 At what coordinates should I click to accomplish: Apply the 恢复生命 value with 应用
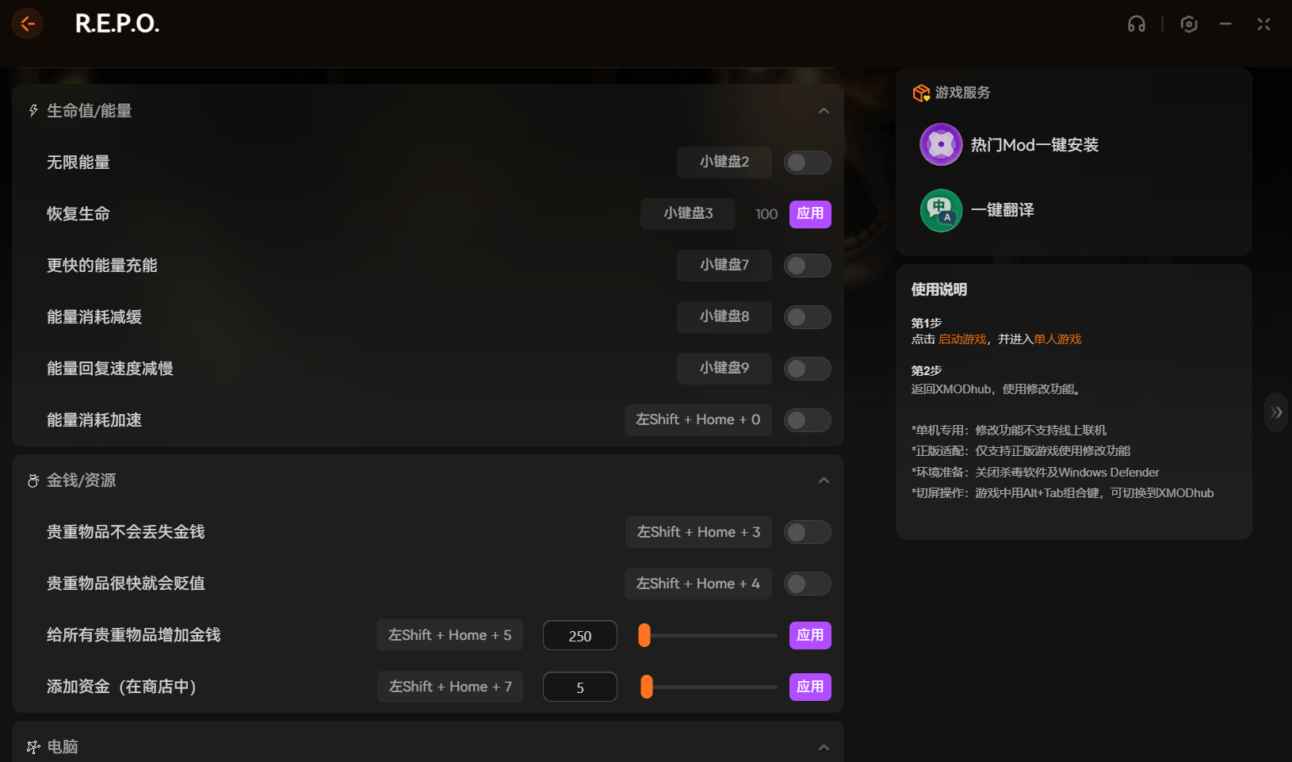809,214
